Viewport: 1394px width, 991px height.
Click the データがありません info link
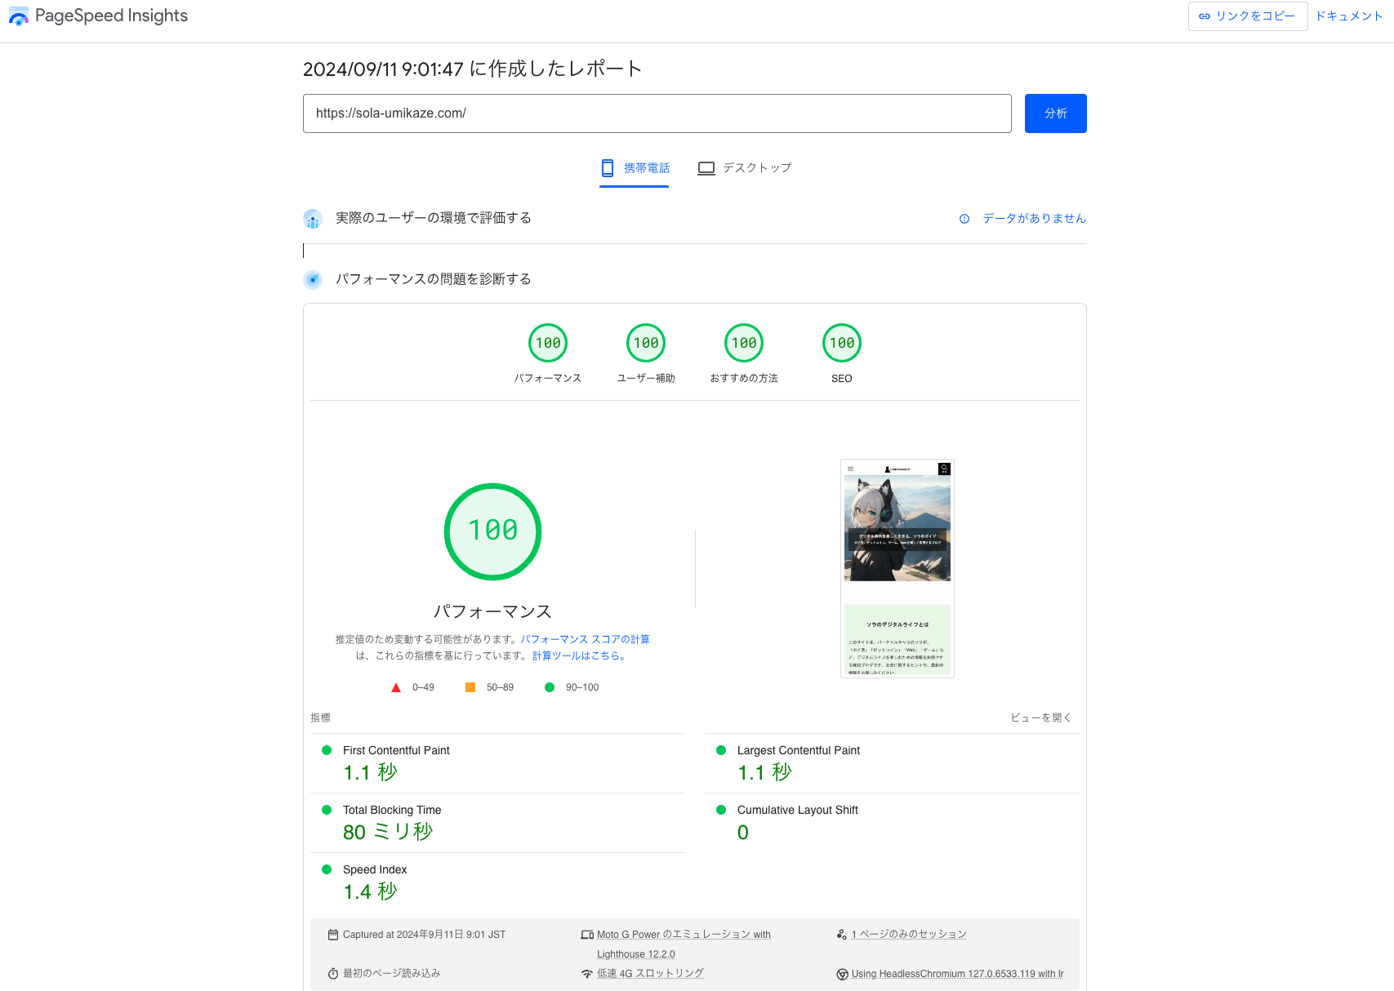coord(1034,218)
